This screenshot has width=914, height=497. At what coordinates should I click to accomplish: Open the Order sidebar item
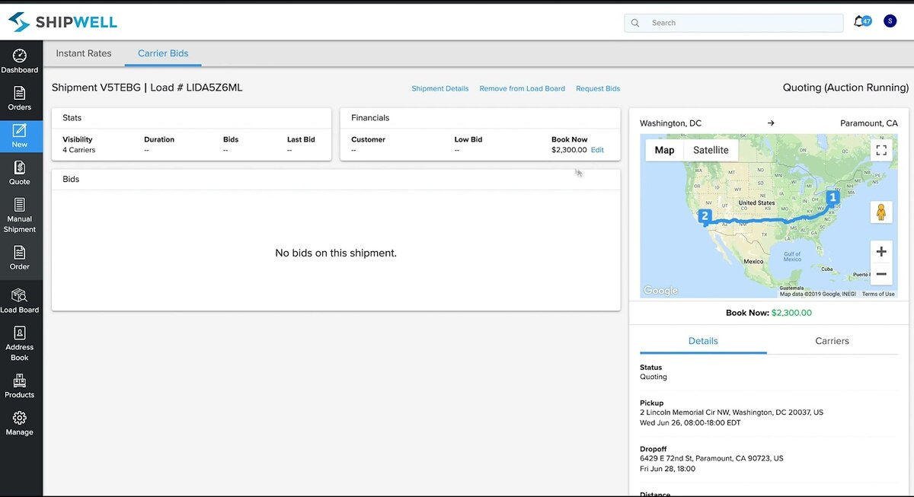[20, 258]
